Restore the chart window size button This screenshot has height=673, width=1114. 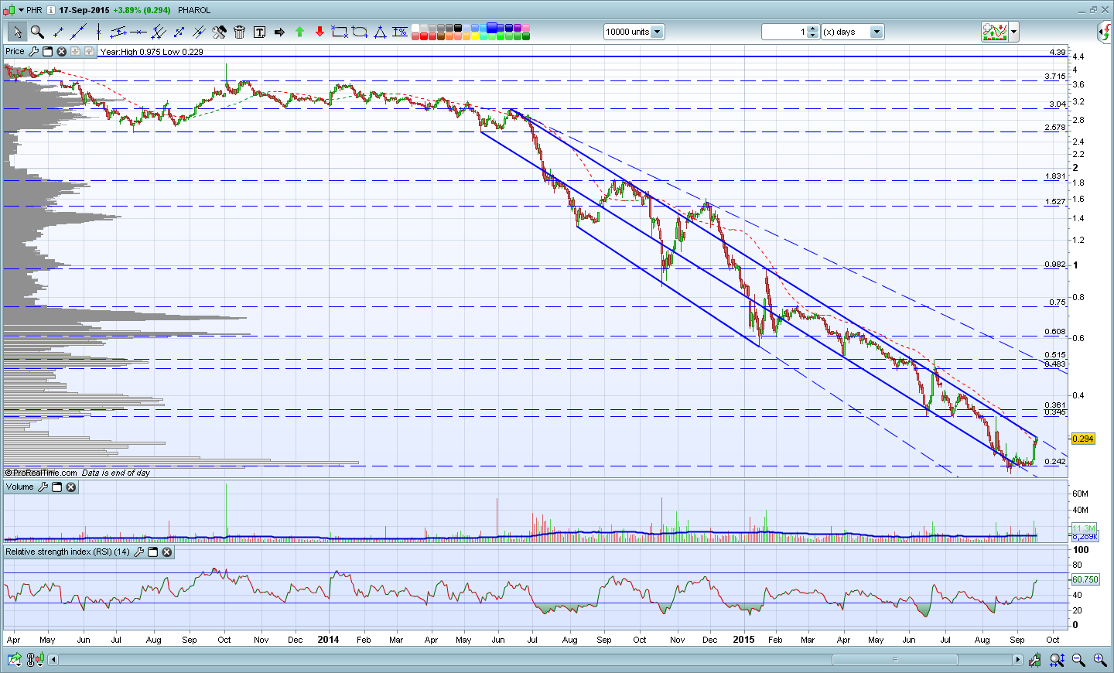pos(1094,9)
